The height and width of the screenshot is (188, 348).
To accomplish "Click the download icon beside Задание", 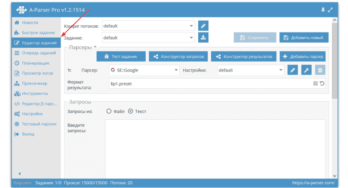I will [203, 37].
